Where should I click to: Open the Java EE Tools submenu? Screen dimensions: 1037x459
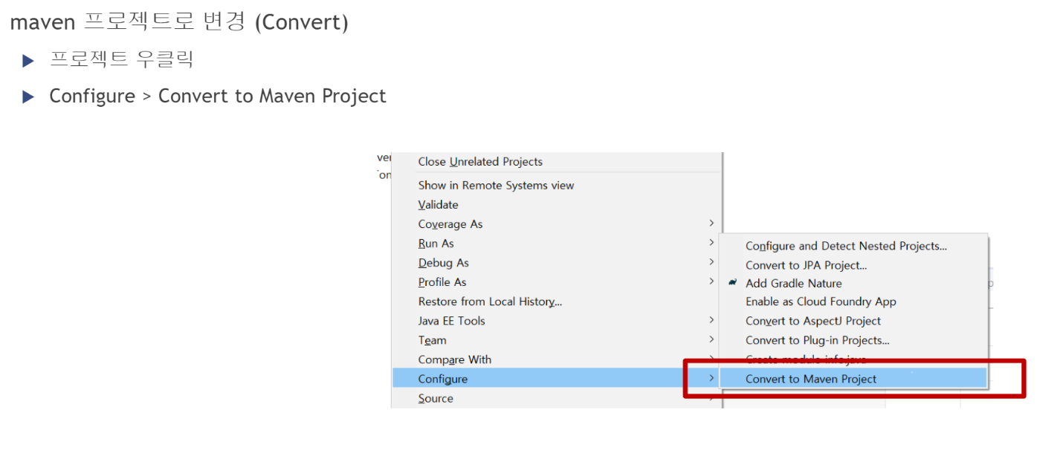[556, 321]
